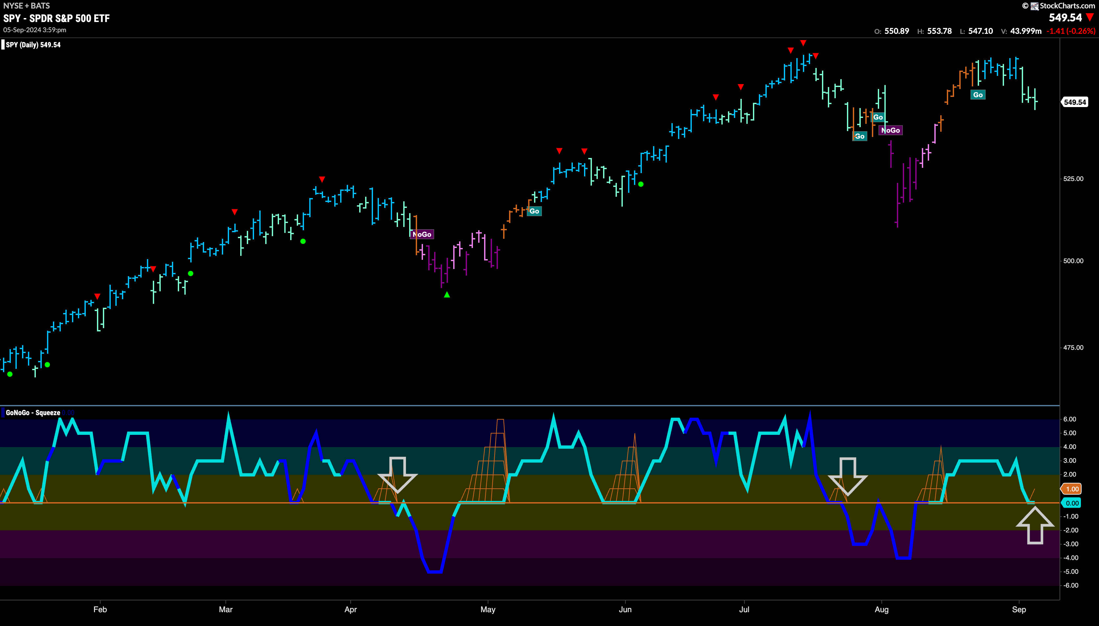
Task: Click the red triangle at end of January
Action: 97,297
